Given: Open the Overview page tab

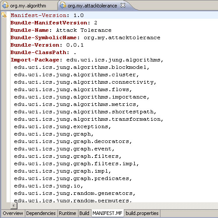Looking at the screenshot, I should (13, 213).
